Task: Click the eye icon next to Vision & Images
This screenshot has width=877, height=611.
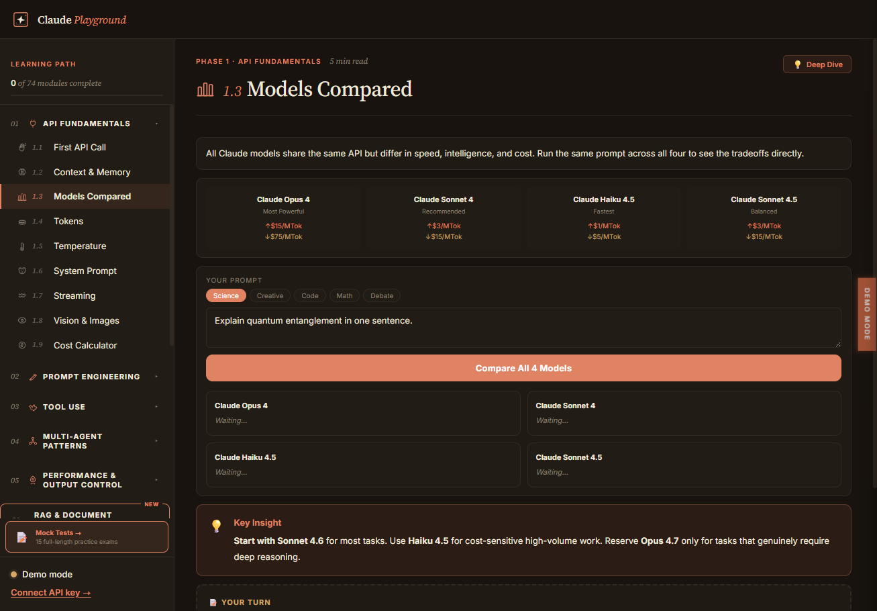Action: (22, 320)
